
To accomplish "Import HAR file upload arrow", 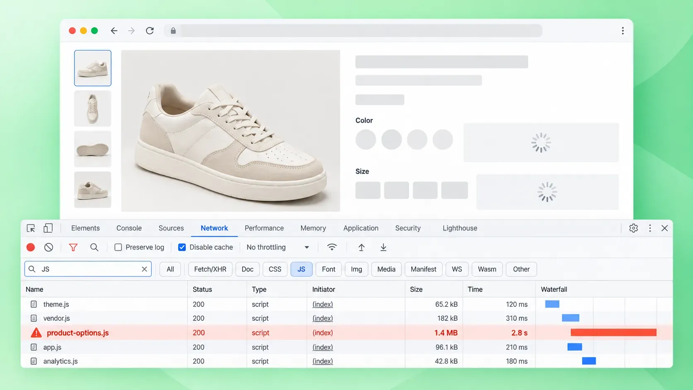I will click(361, 247).
